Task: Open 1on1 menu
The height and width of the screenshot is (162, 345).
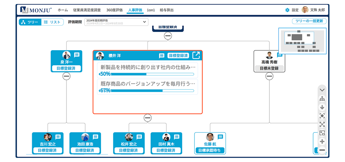Action: [x=151, y=10]
